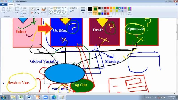Pick the yellow palette swatch
Screen dimensions: 178x100
click(114, 8)
